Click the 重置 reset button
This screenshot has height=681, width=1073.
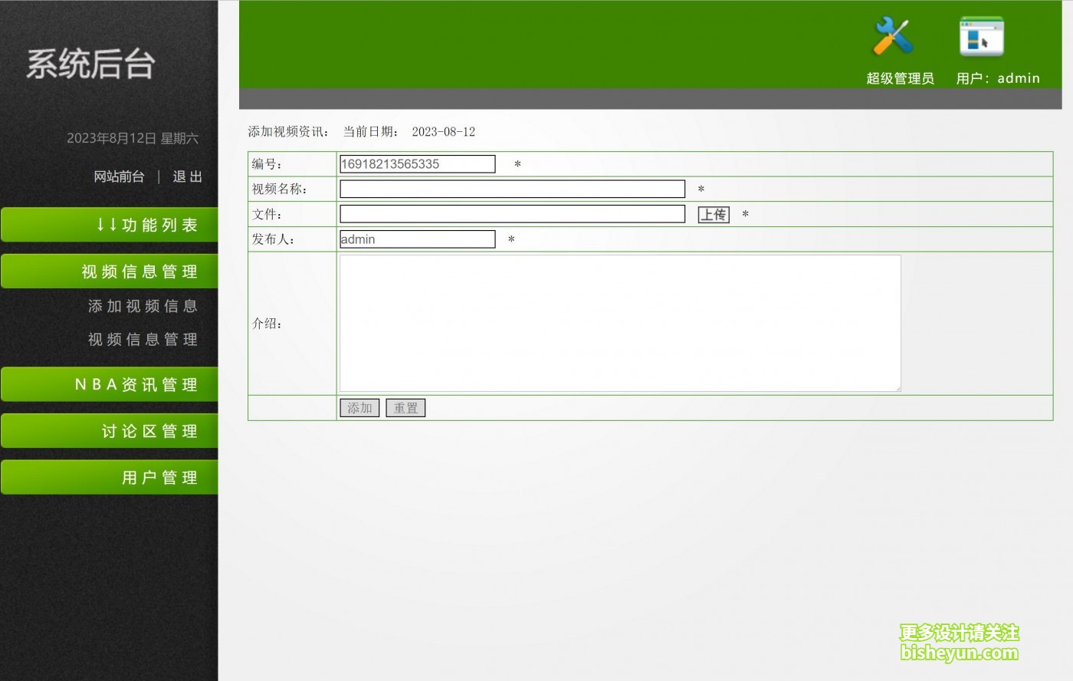click(405, 408)
